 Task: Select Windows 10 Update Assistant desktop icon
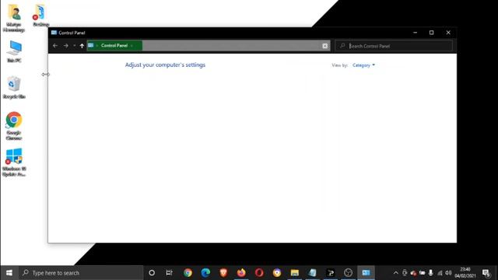14,163
